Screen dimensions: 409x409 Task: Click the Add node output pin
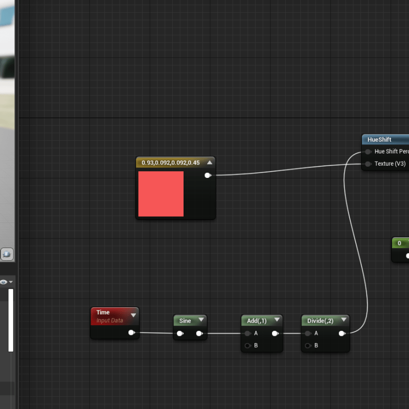[275, 333]
